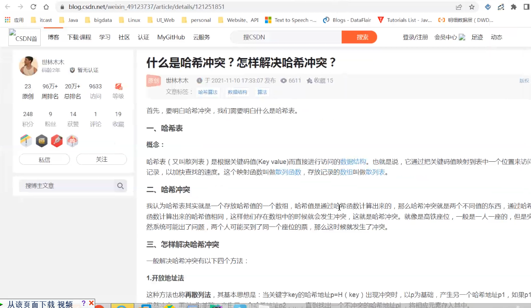Open the itcast bookmark folder
Viewport: 531px width, 308px height.
[x=41, y=20]
